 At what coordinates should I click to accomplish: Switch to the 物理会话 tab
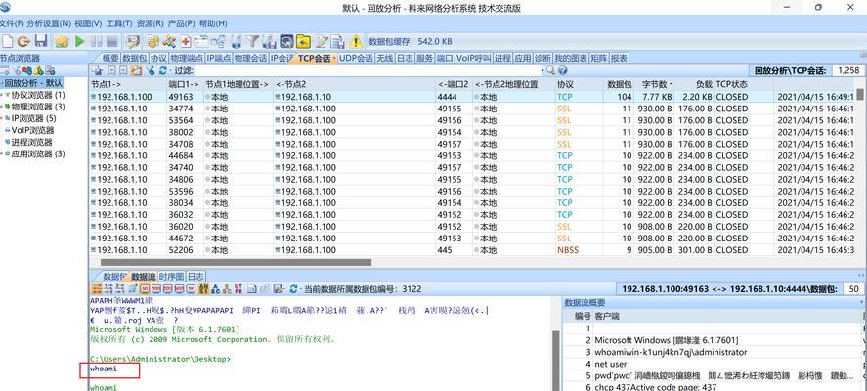250,58
